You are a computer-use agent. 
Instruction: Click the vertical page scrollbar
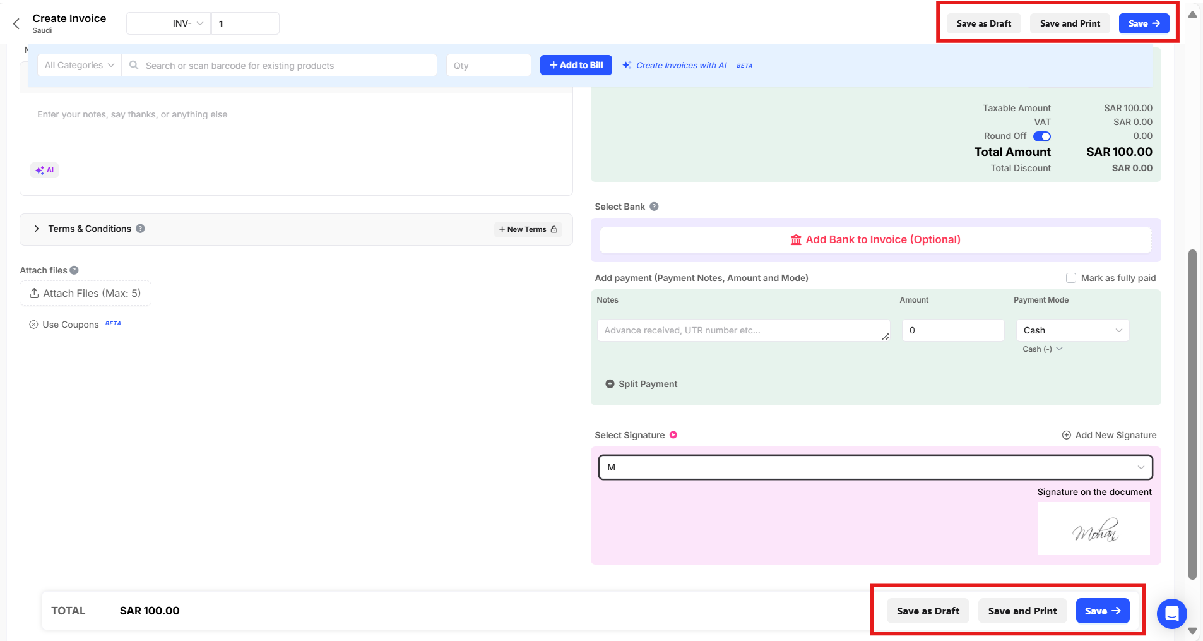[x=1192, y=414]
